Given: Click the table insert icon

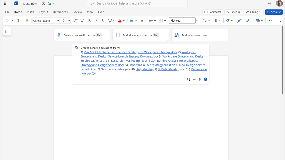Looking at the screenshot, I should 161,21.
